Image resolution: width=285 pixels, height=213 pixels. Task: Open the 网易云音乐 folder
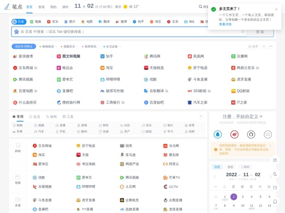click(x=257, y=68)
